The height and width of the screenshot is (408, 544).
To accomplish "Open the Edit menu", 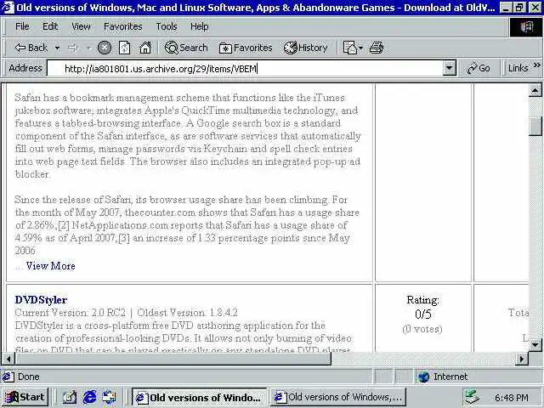I will tap(50, 26).
